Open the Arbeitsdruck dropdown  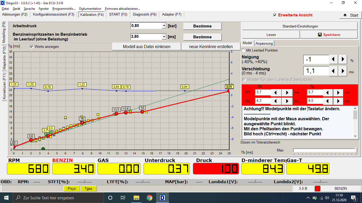click(x=164, y=26)
